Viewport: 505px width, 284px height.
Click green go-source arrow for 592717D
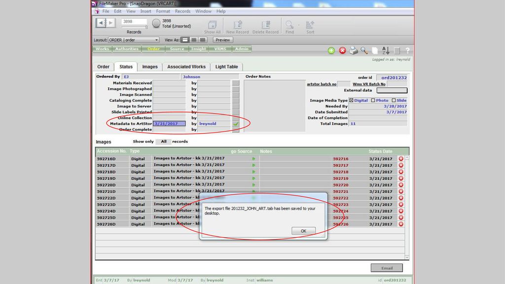(x=253, y=165)
